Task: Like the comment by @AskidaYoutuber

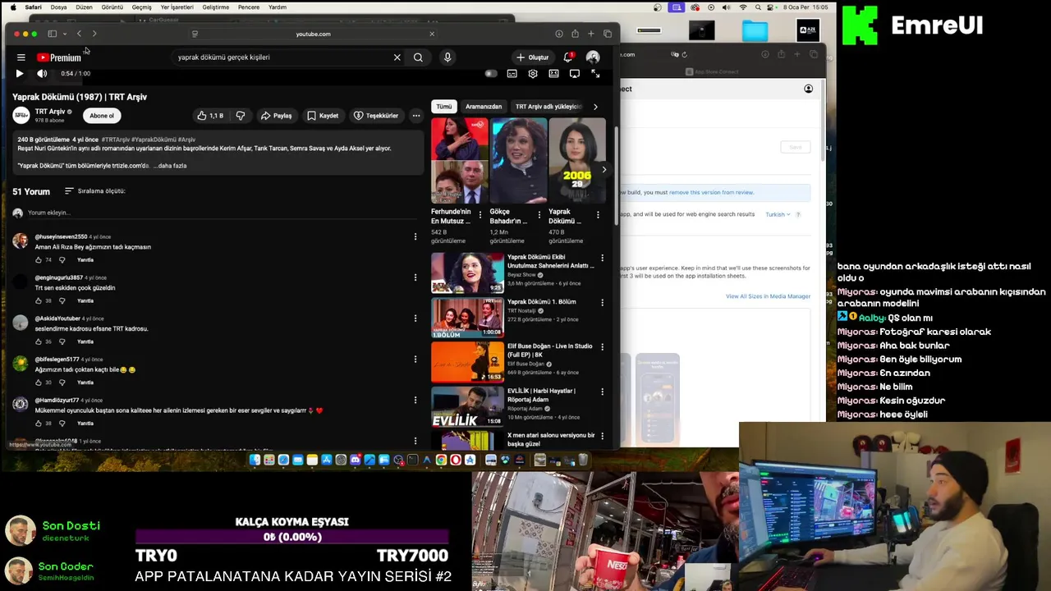Action: [39, 341]
